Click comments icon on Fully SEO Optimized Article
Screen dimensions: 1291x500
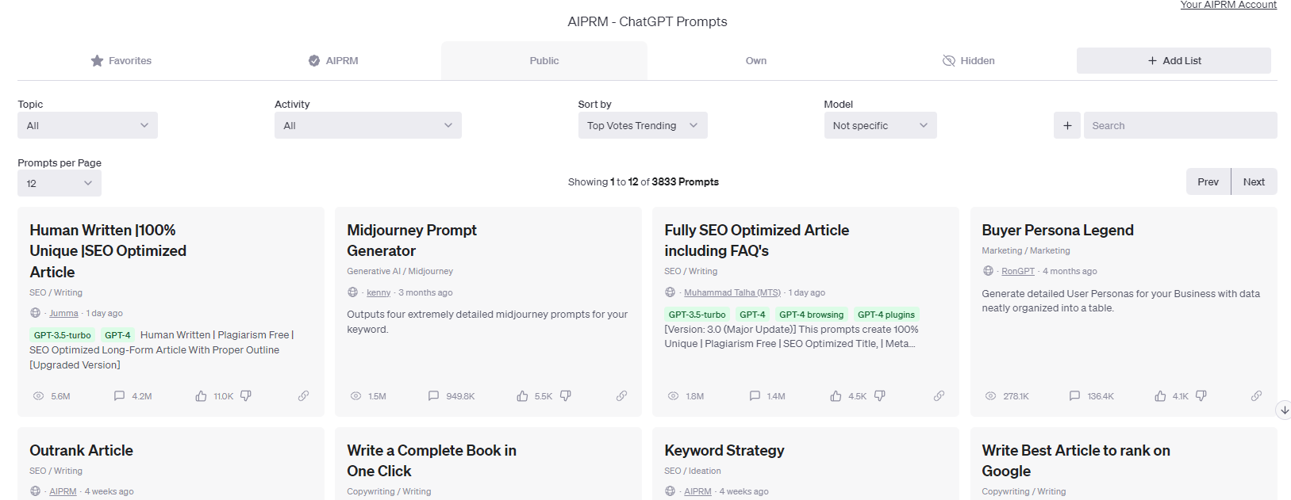click(755, 395)
